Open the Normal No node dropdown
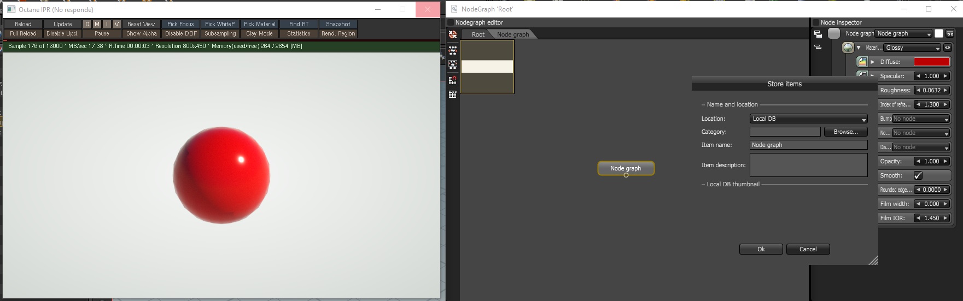Image resolution: width=963 pixels, height=301 pixels. (x=920, y=133)
